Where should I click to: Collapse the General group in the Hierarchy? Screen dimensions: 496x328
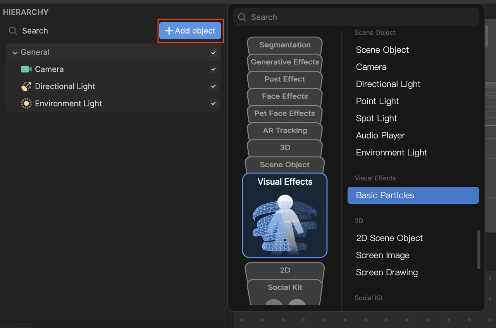pos(15,52)
